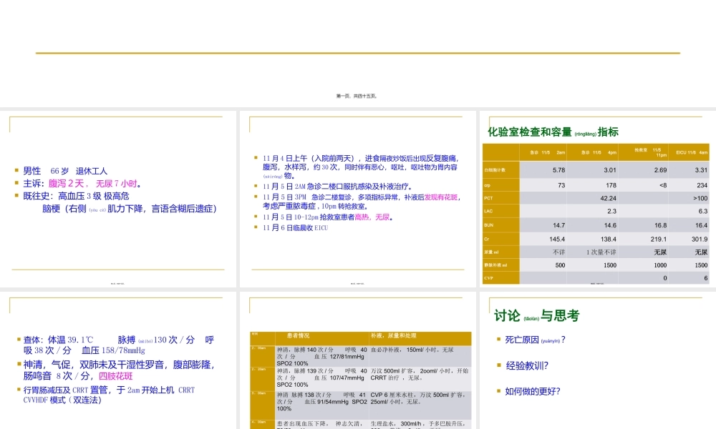Click the cell starting '神清，脉搏140次/分'
Viewport: 716px width, 429px height.
click(x=322, y=357)
